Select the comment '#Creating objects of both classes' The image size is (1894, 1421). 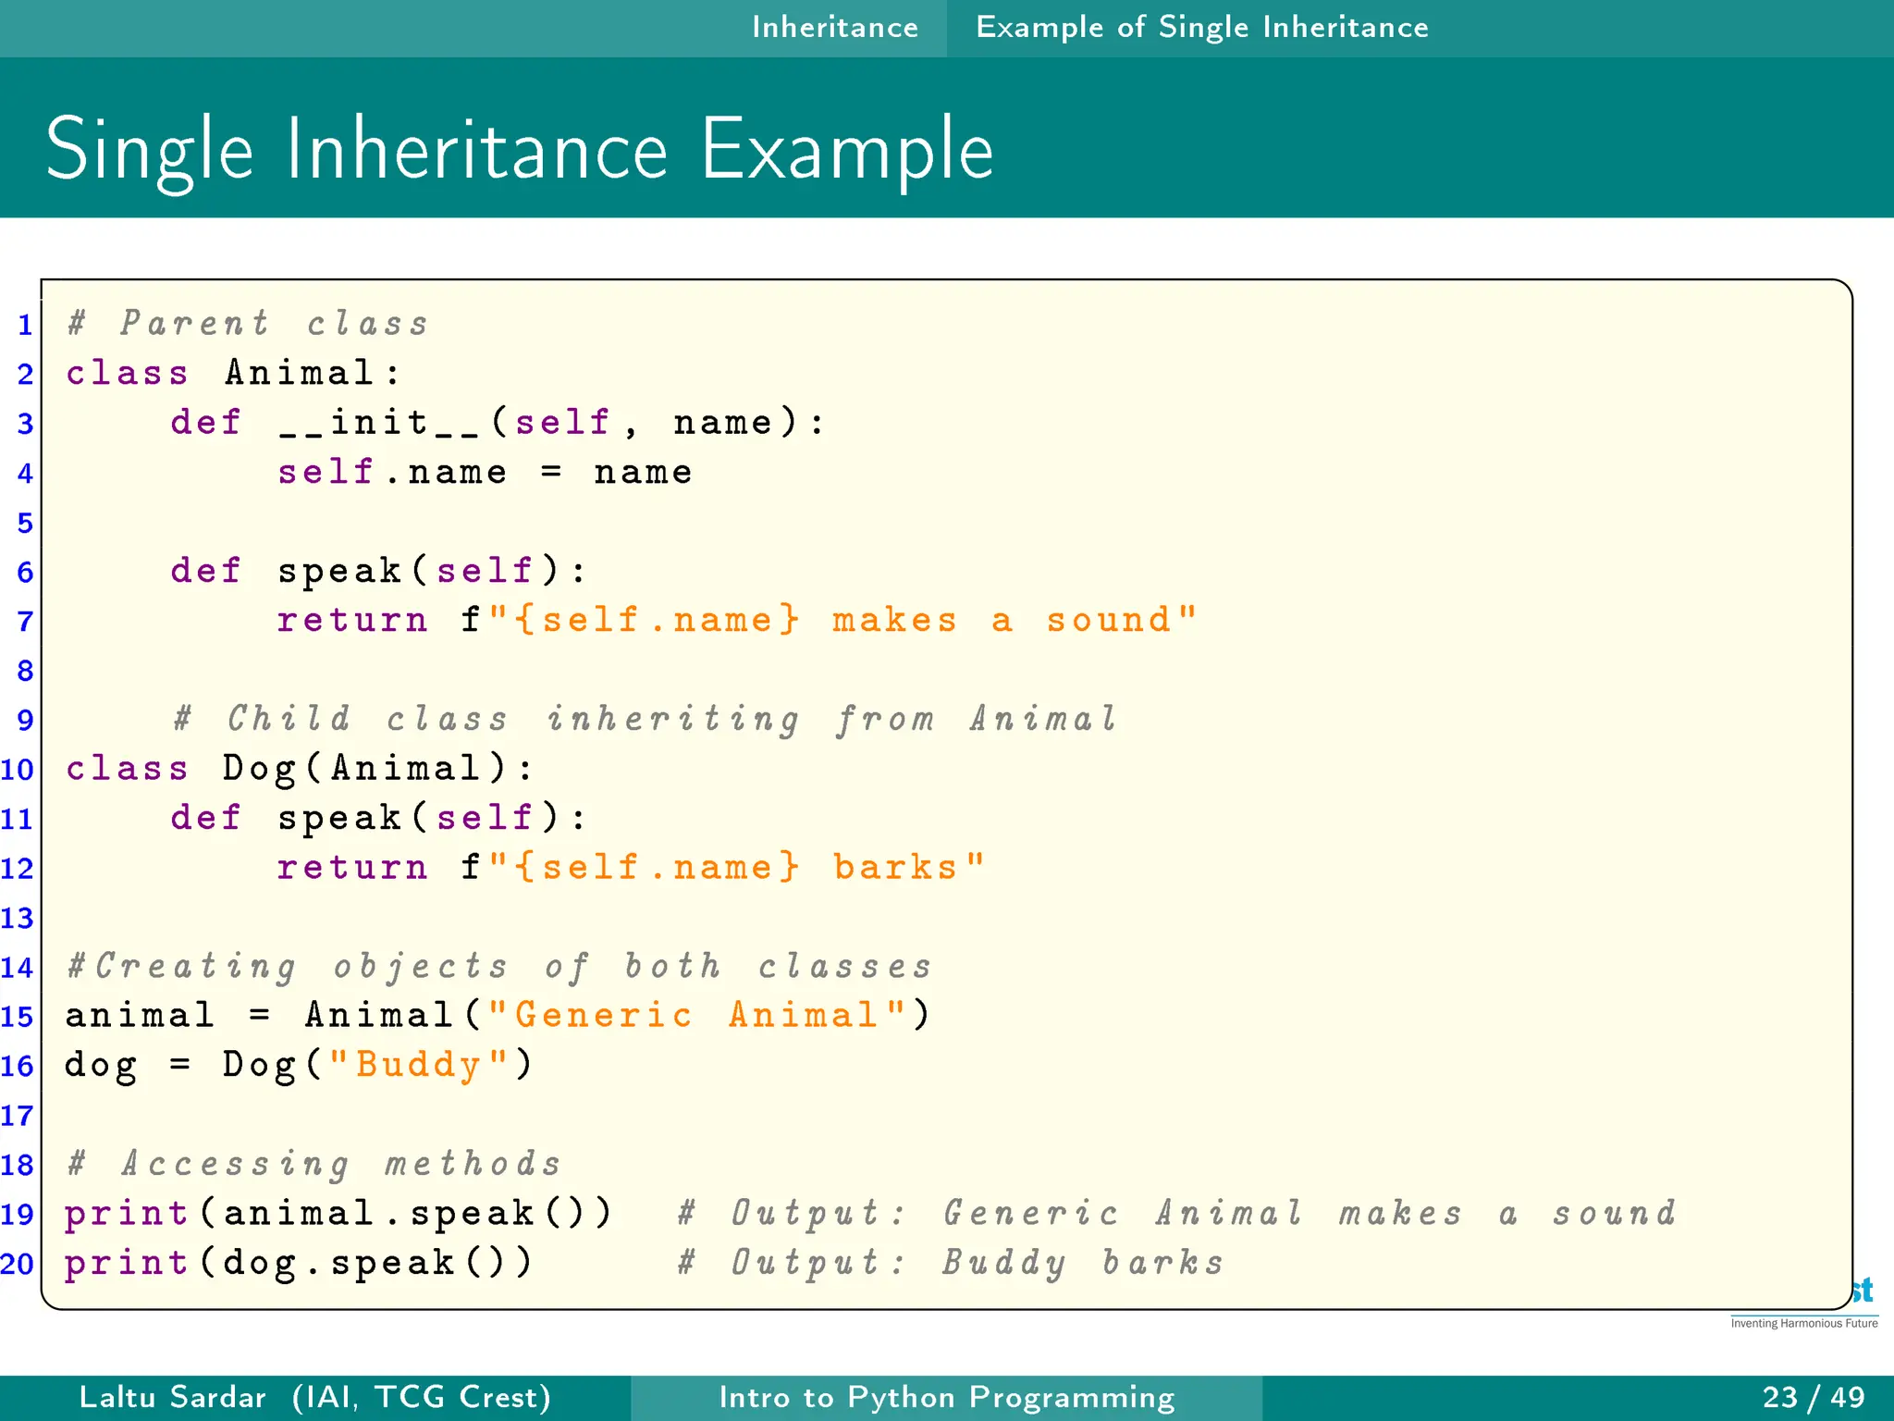pyautogui.click(x=499, y=967)
